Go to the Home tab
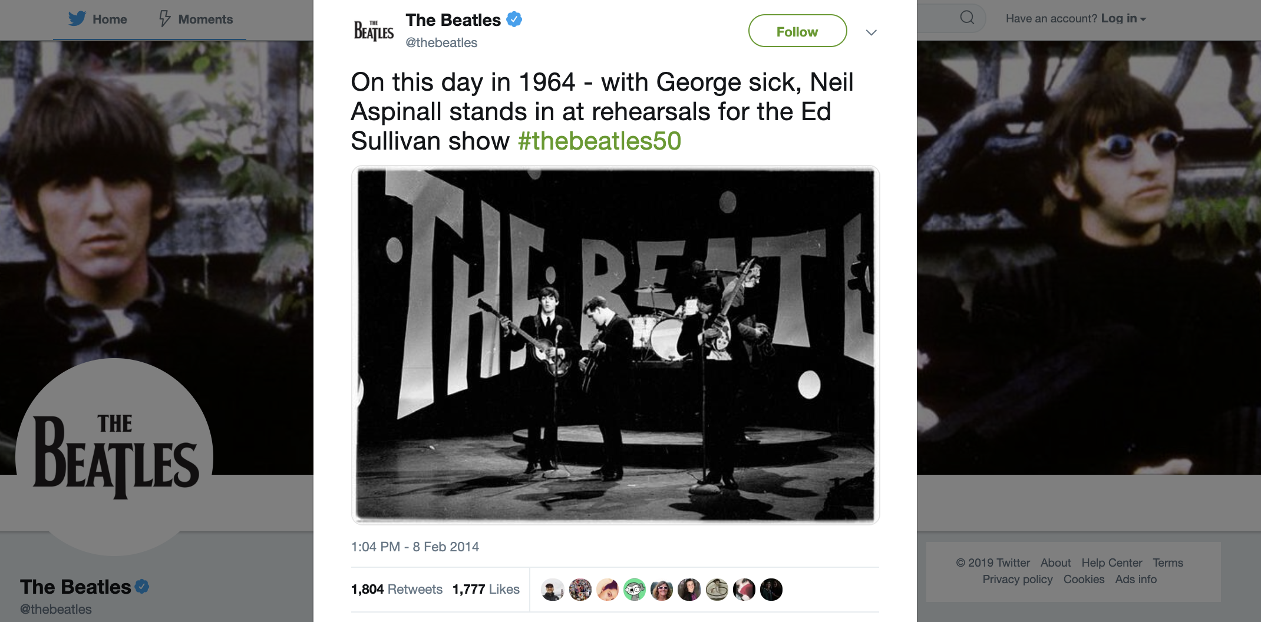Viewport: 1261px width, 622px height. pyautogui.click(x=110, y=19)
